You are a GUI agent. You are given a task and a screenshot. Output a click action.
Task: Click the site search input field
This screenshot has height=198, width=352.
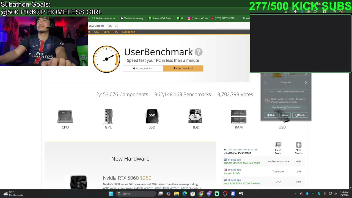(x=231, y=26)
